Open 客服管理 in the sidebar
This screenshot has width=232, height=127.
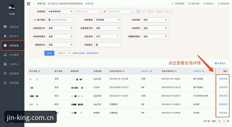click(x=12, y=73)
